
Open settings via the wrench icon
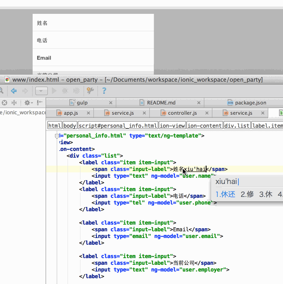coord(90,91)
